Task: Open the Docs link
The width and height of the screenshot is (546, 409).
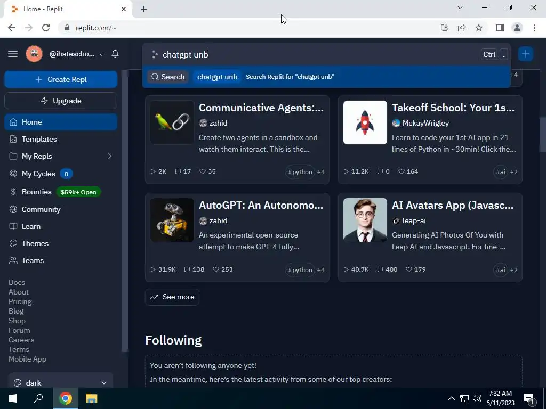Action: pyautogui.click(x=17, y=282)
